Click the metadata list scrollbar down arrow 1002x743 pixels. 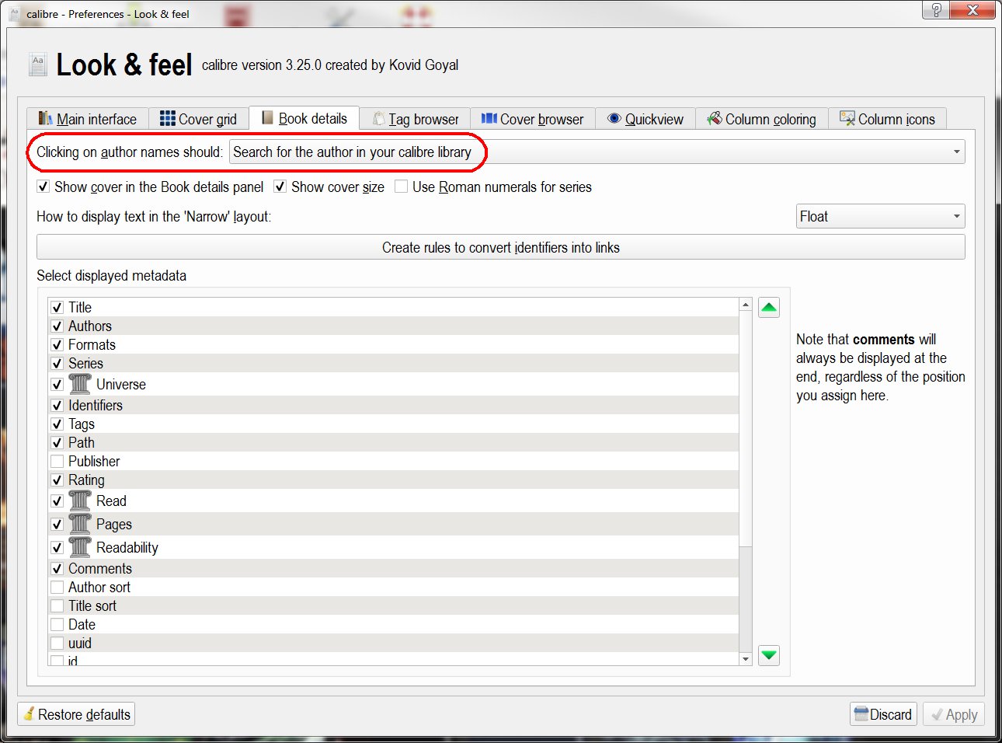pyautogui.click(x=746, y=659)
